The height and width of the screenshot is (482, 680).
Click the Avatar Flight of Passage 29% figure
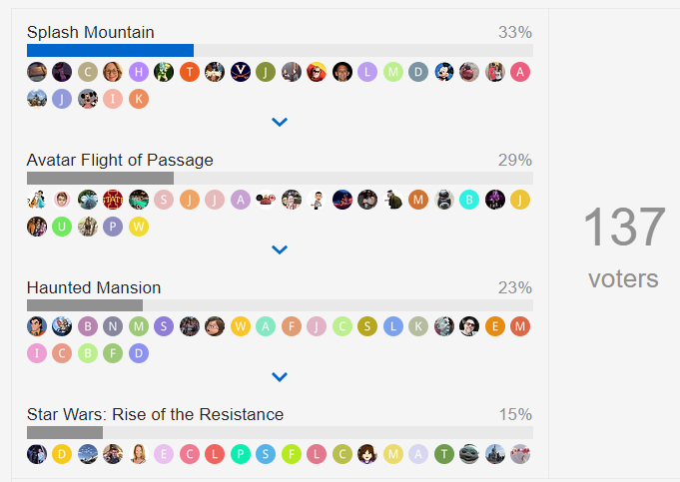(x=515, y=160)
